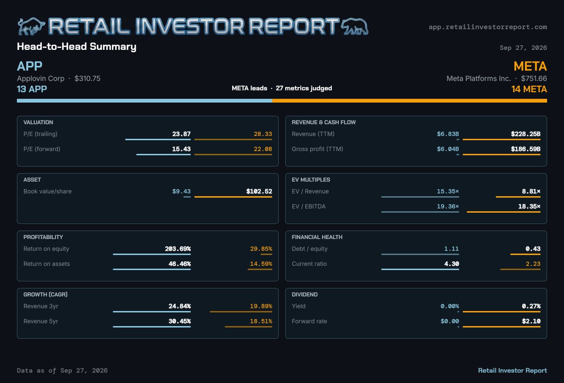Click the ASSET section header
The height and width of the screenshot is (383, 564).
(32, 180)
